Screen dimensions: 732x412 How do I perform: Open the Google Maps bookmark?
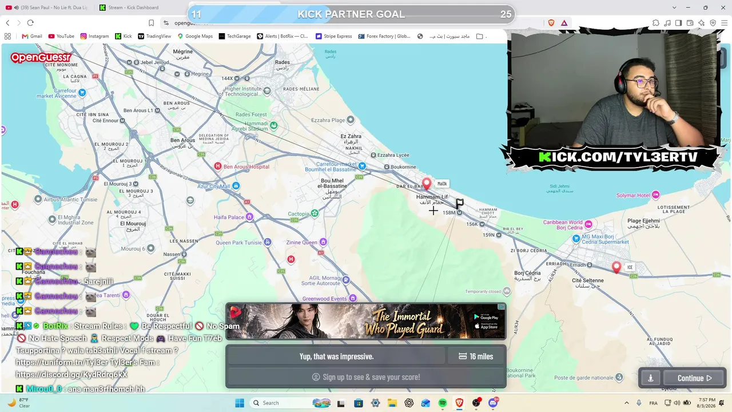tap(195, 36)
